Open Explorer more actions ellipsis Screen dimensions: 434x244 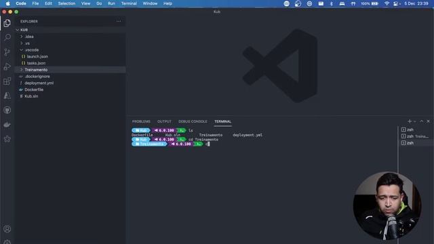[119, 21]
